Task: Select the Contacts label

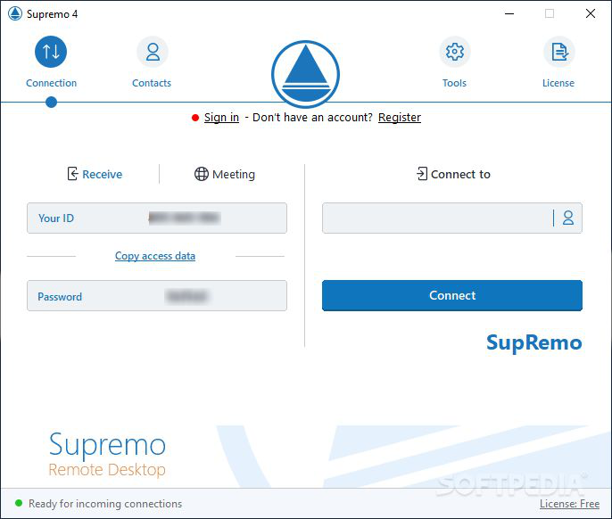Action: [152, 83]
